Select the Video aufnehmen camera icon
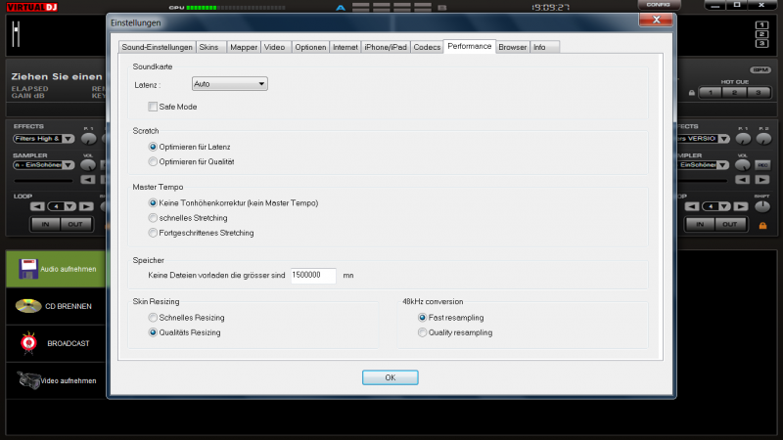This screenshot has height=440, width=783. [28, 380]
